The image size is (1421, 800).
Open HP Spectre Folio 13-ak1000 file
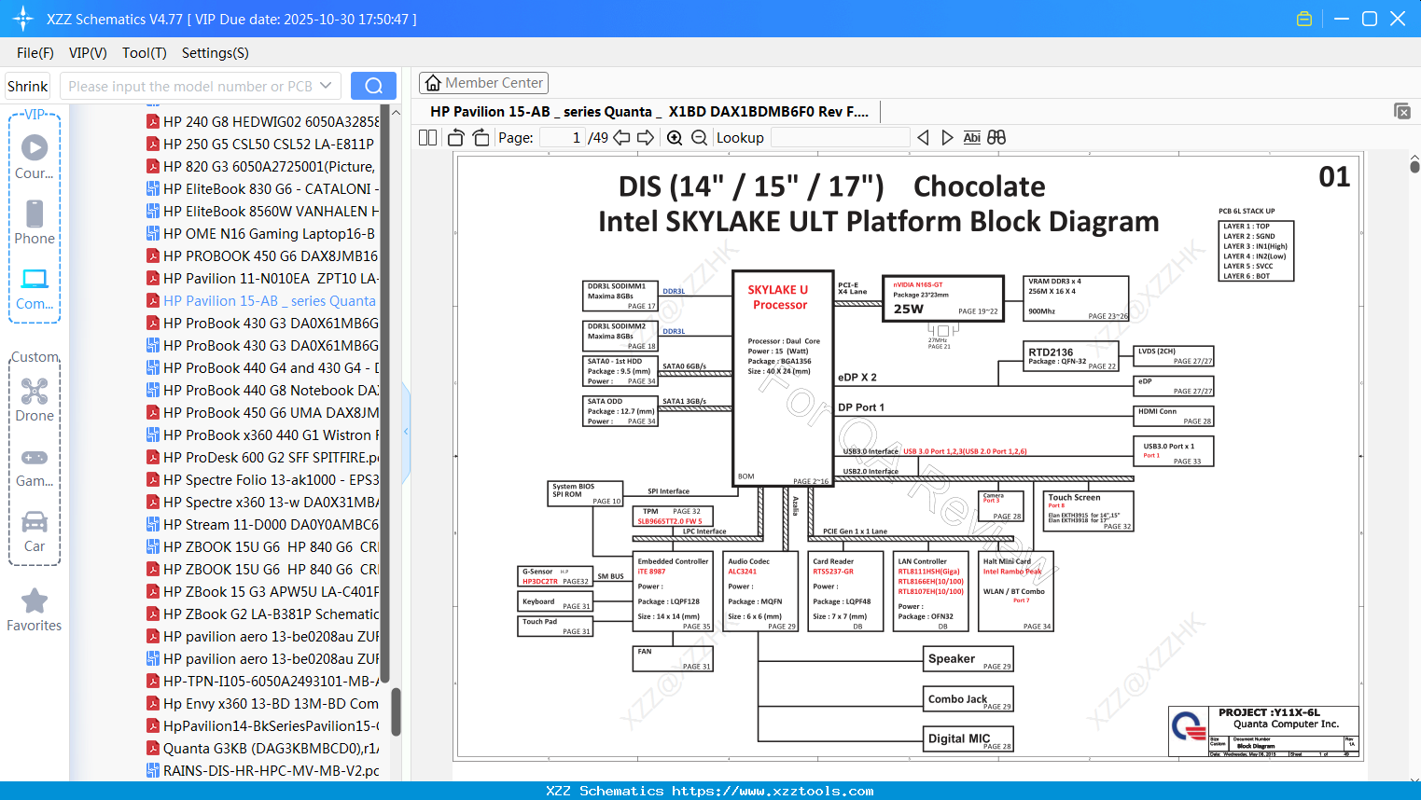point(262,479)
